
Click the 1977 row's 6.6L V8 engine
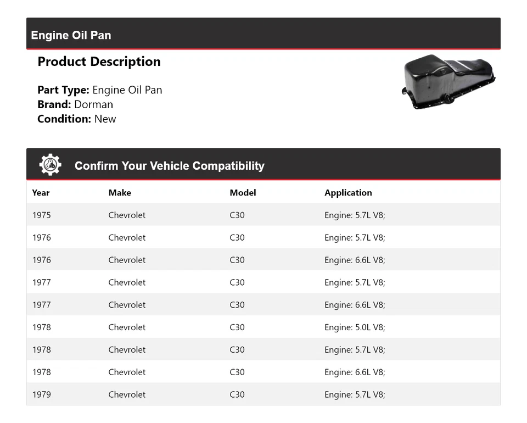355,305
